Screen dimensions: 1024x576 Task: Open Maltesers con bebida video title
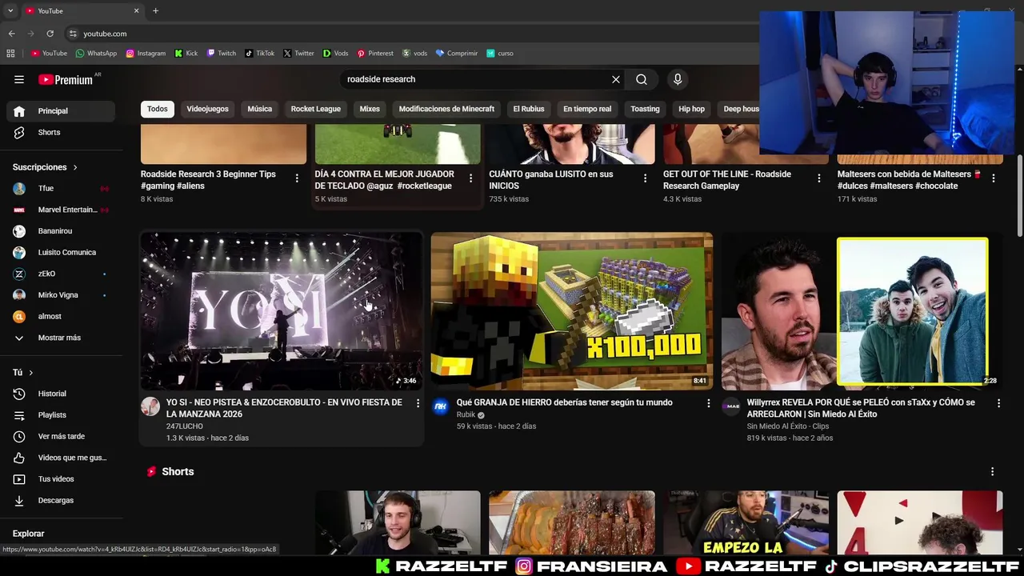pyautogui.click(x=910, y=180)
